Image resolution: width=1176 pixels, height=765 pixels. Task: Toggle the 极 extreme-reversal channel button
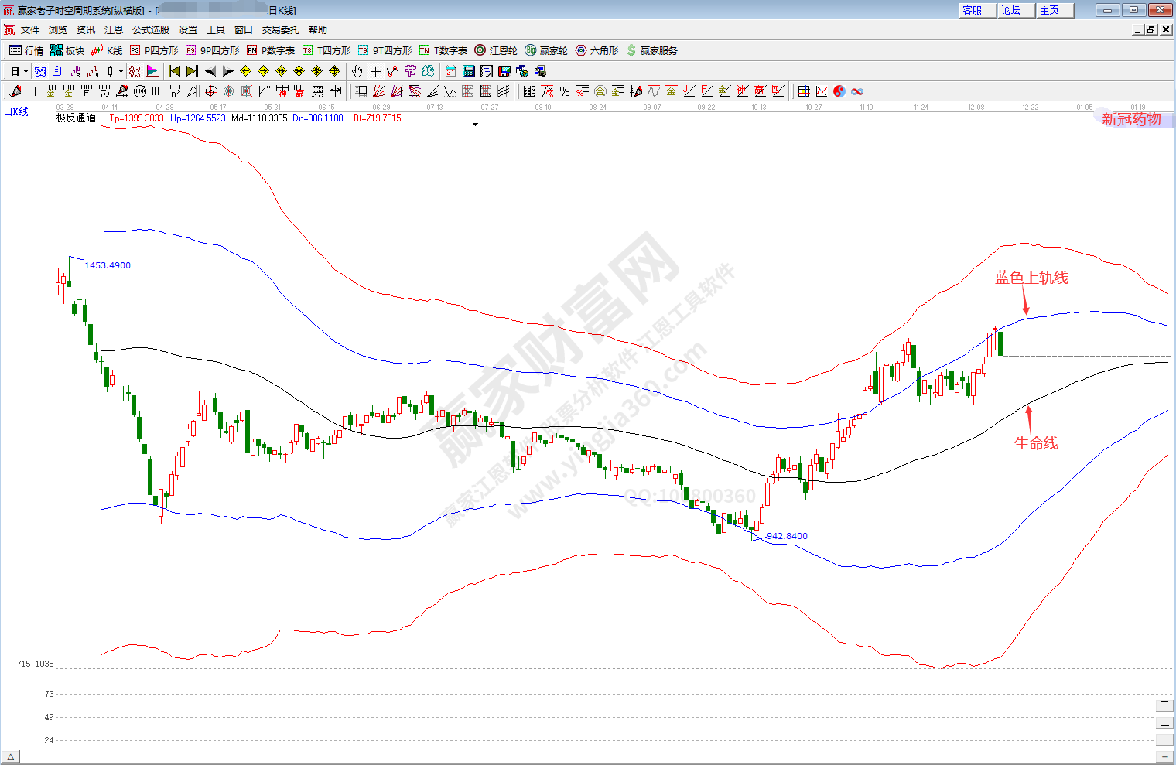[x=135, y=71]
